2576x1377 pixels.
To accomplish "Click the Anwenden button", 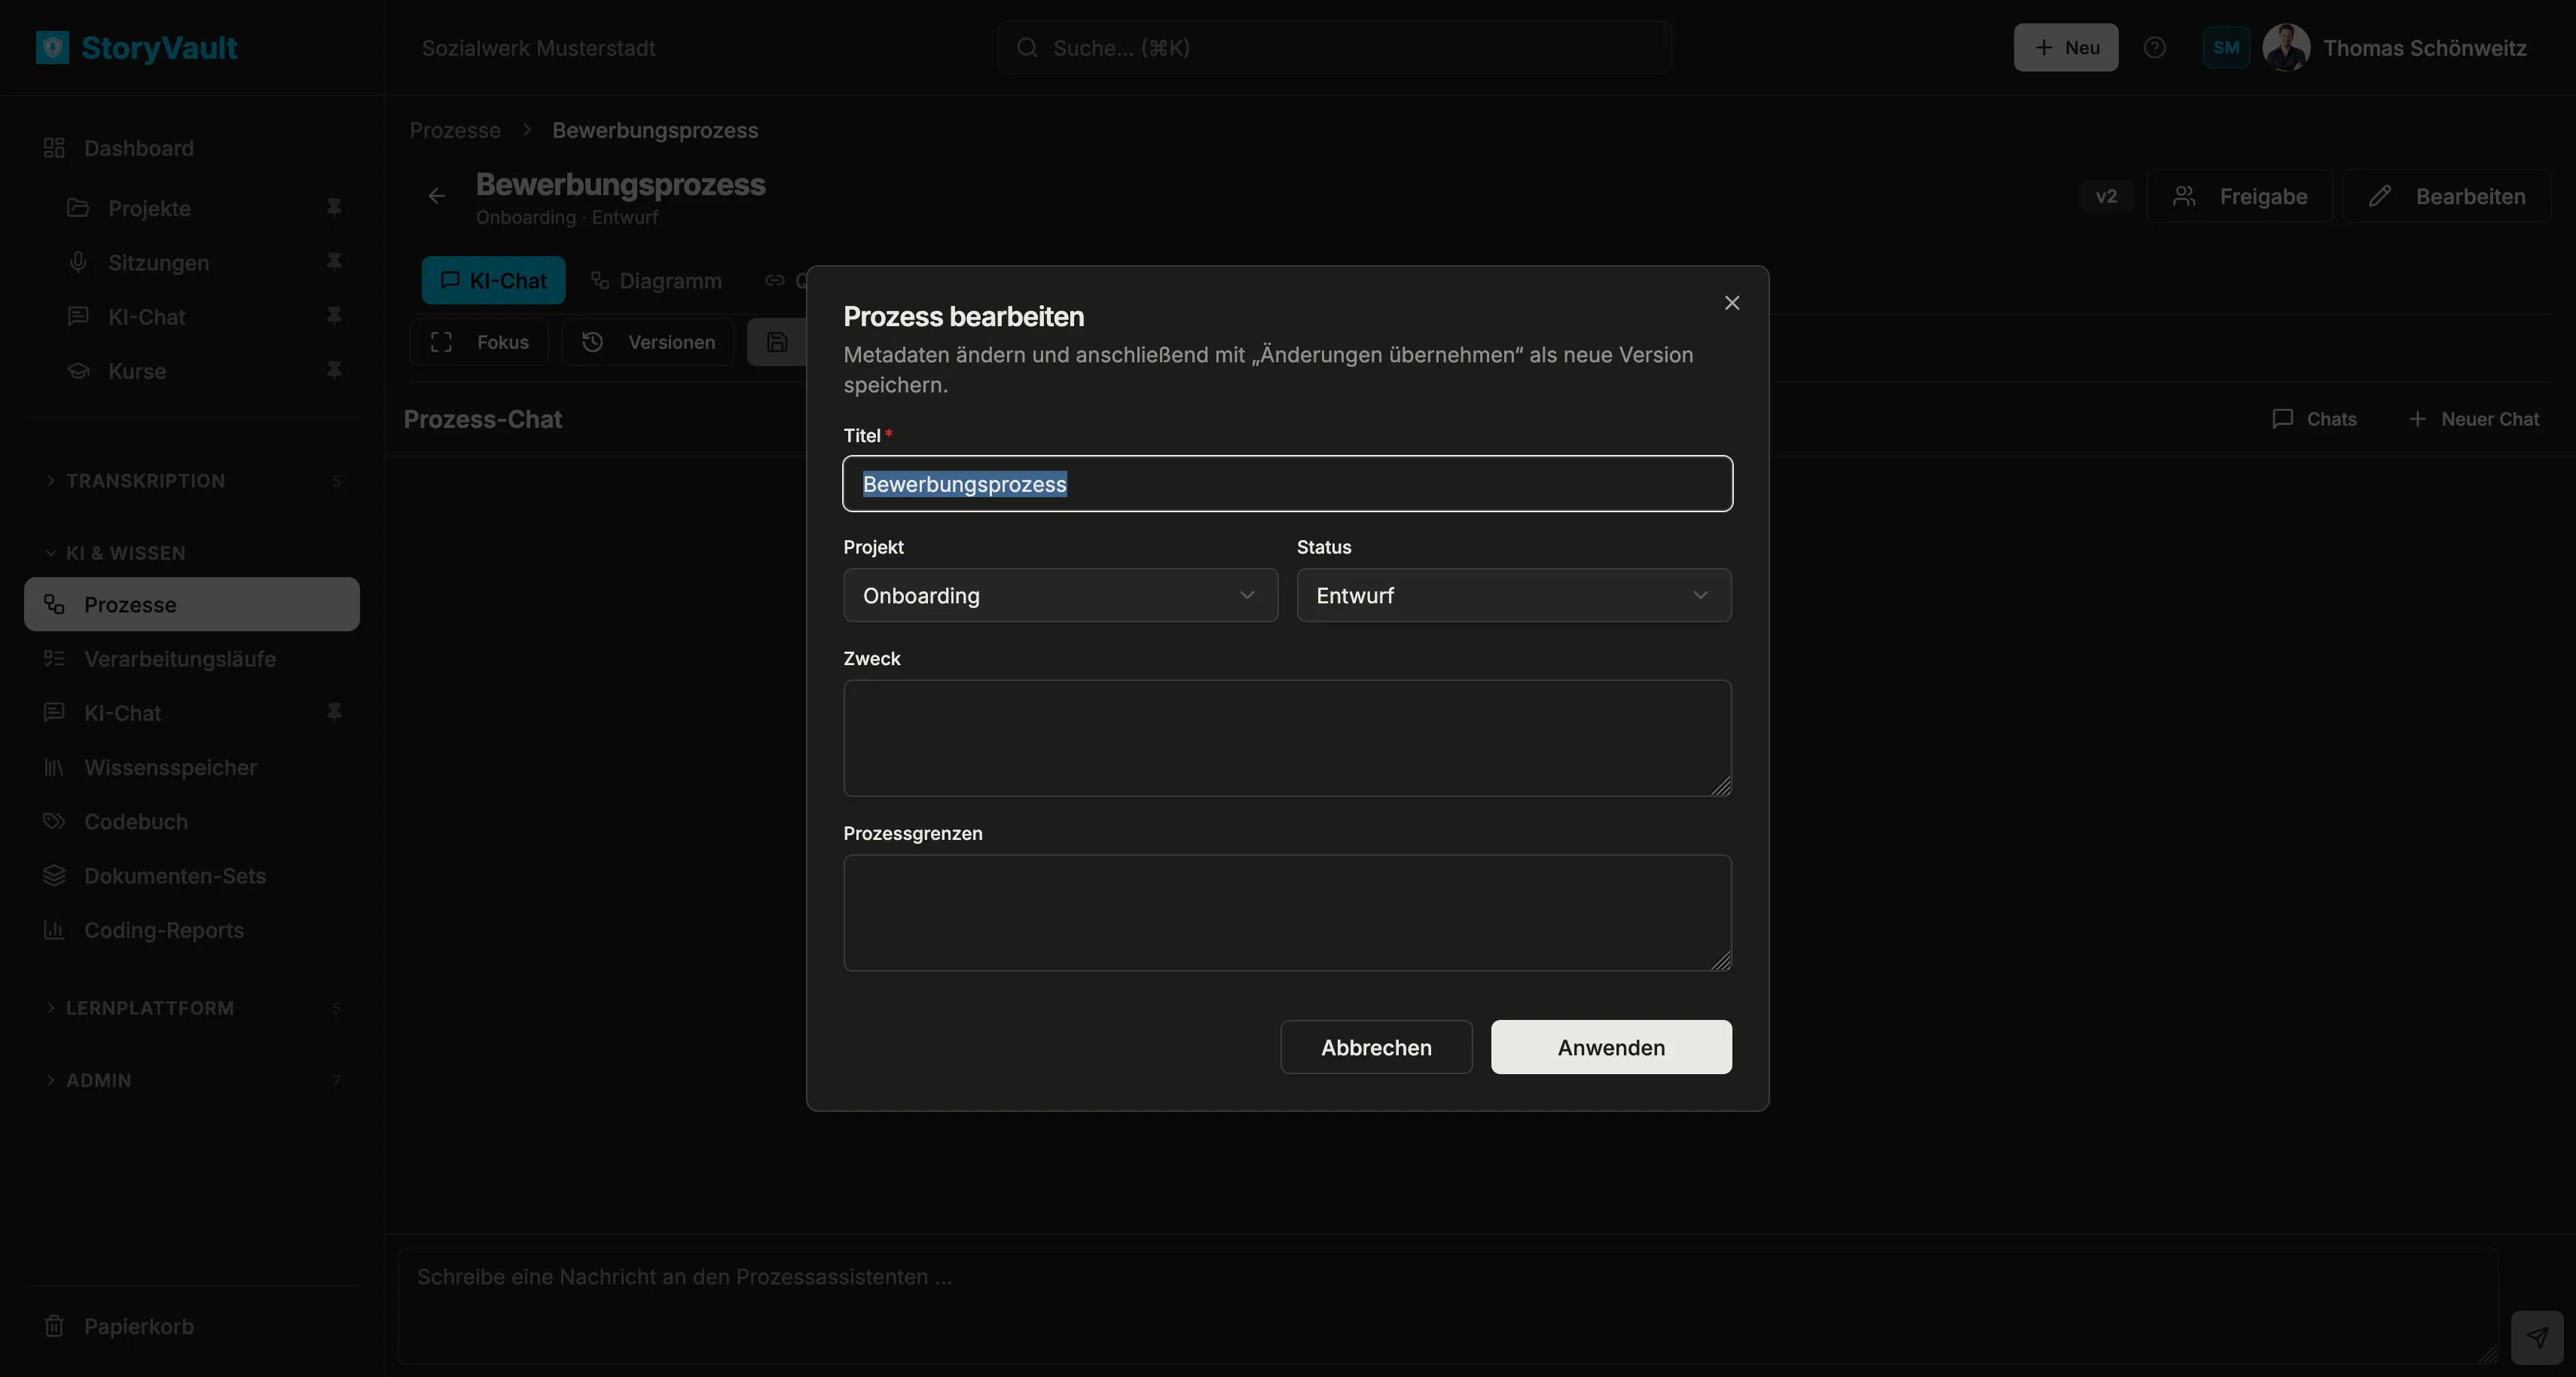I will tap(1611, 1047).
